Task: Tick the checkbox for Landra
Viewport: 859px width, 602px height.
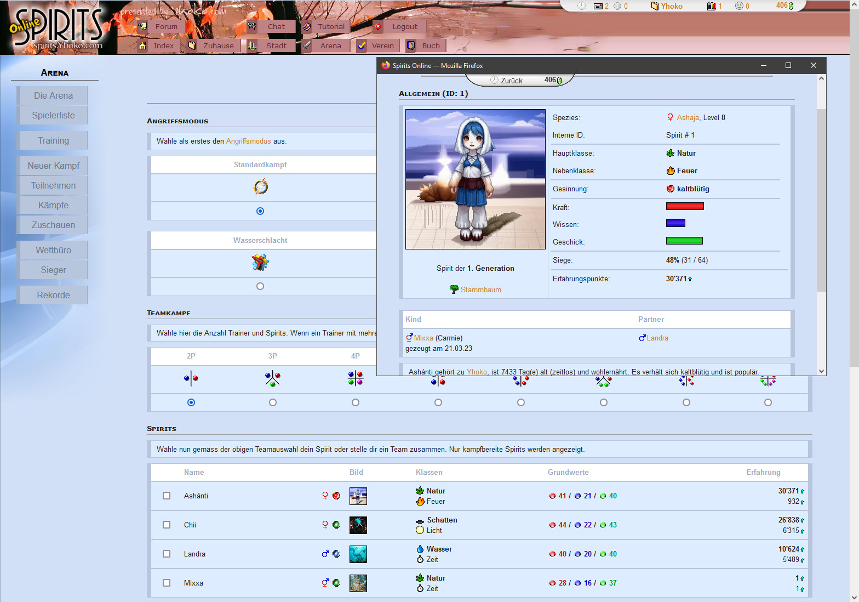Action: [167, 554]
